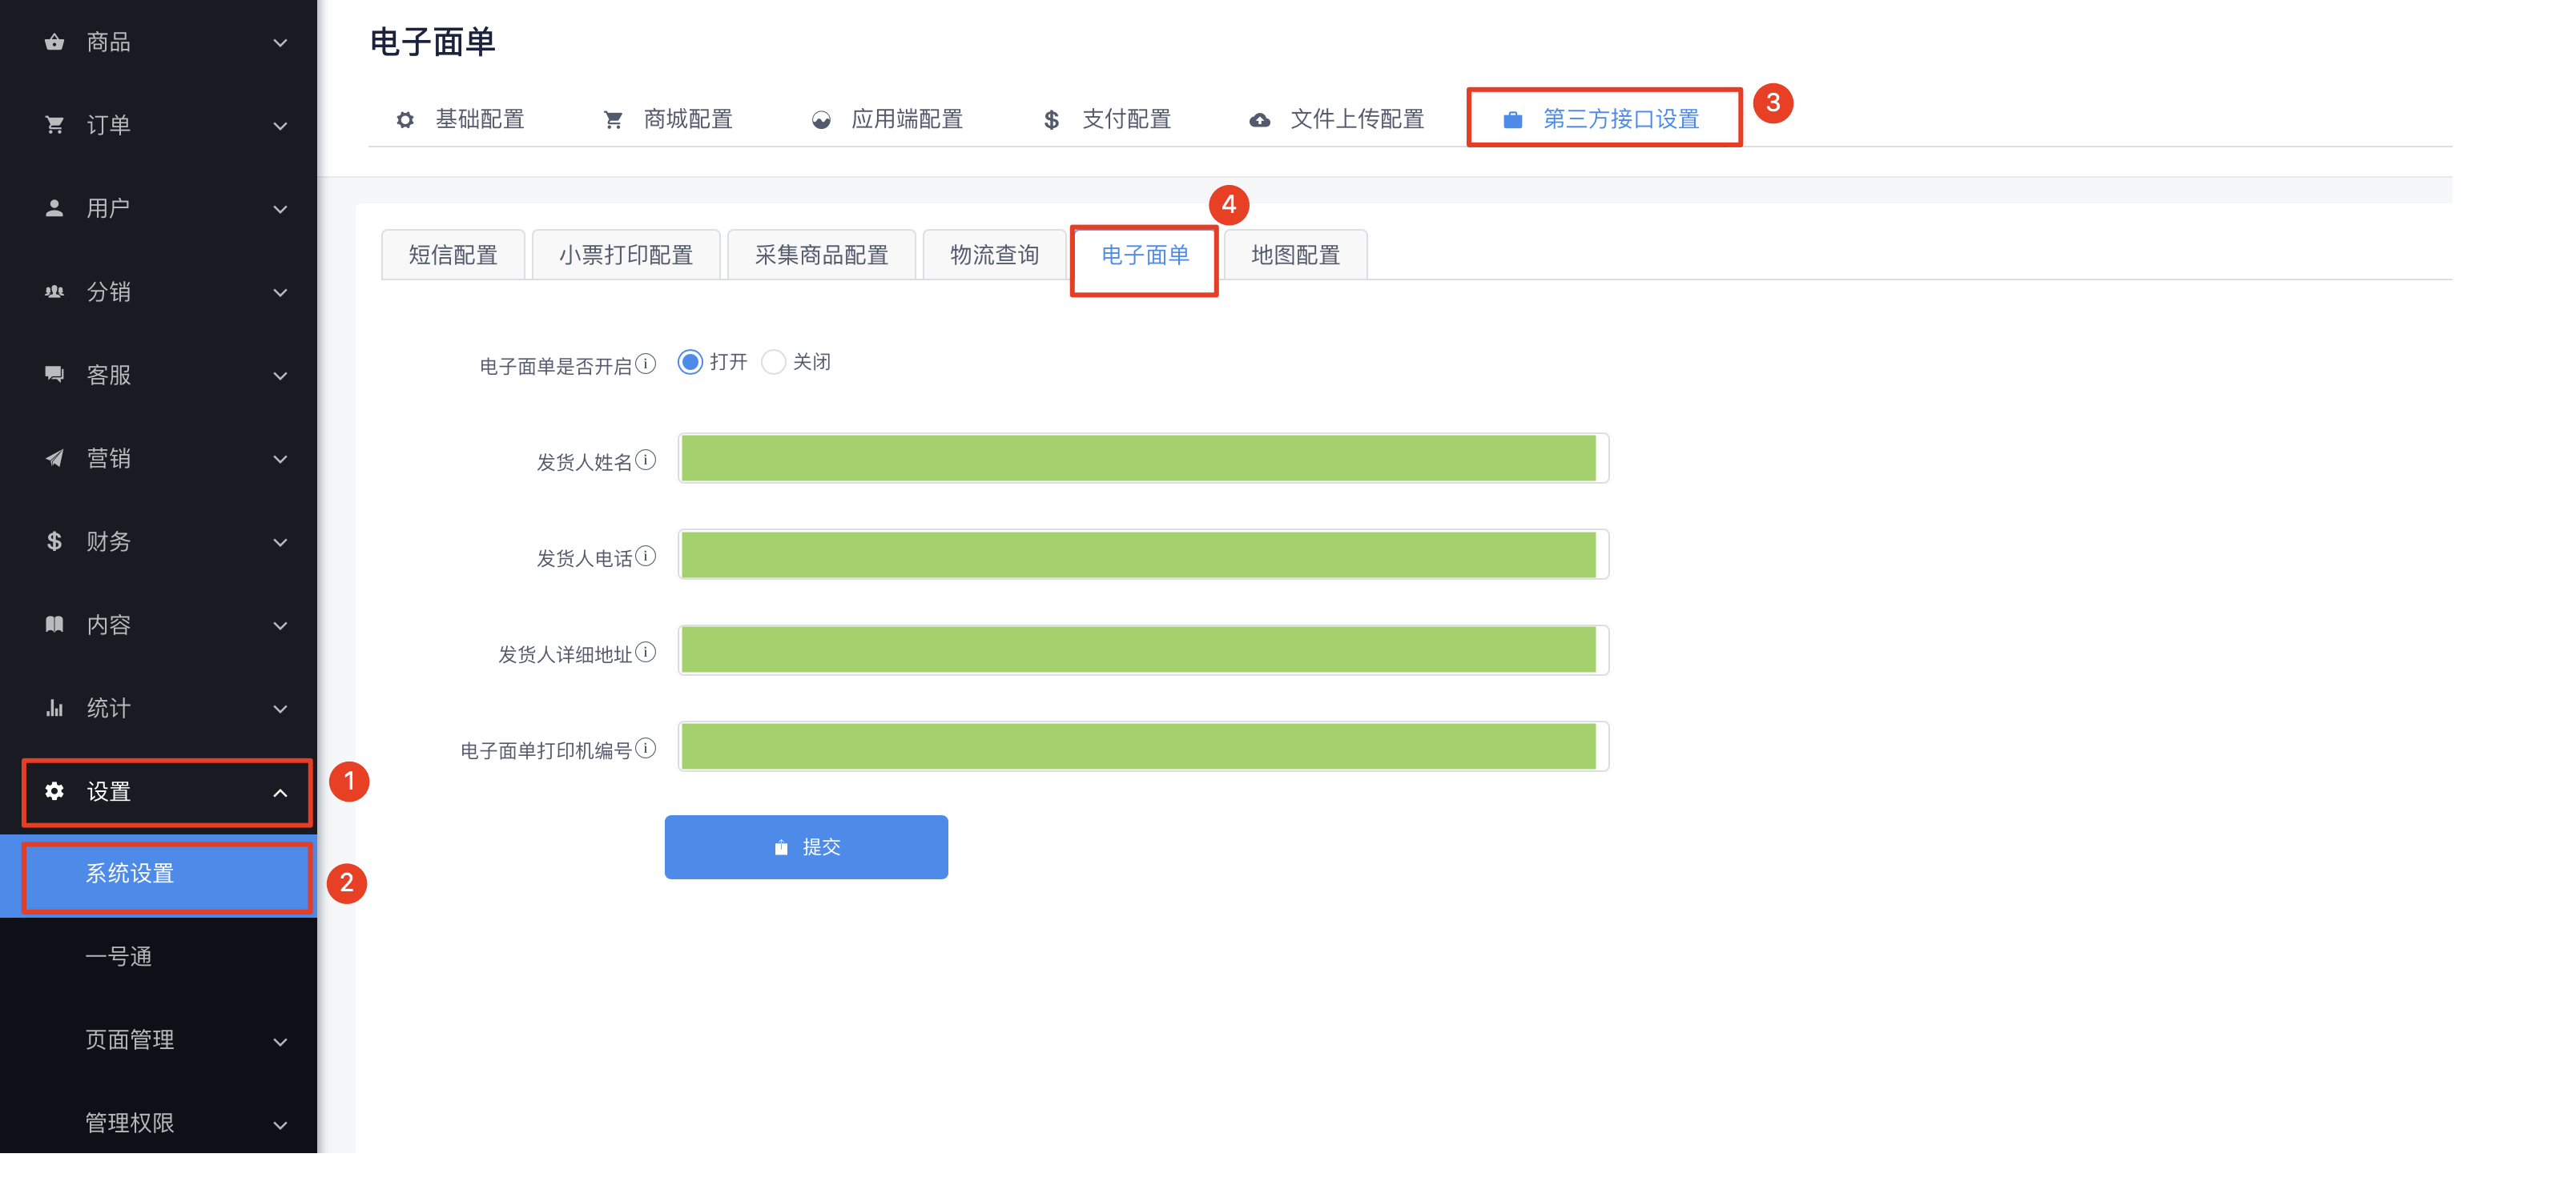Viewport: 2576px width, 1202px height.
Task: Select the 关闭 radio option
Action: (x=773, y=362)
